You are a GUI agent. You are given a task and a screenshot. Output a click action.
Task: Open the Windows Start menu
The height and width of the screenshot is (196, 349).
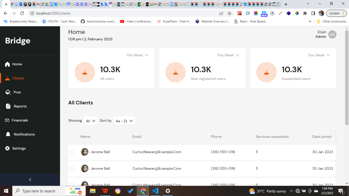6,191
